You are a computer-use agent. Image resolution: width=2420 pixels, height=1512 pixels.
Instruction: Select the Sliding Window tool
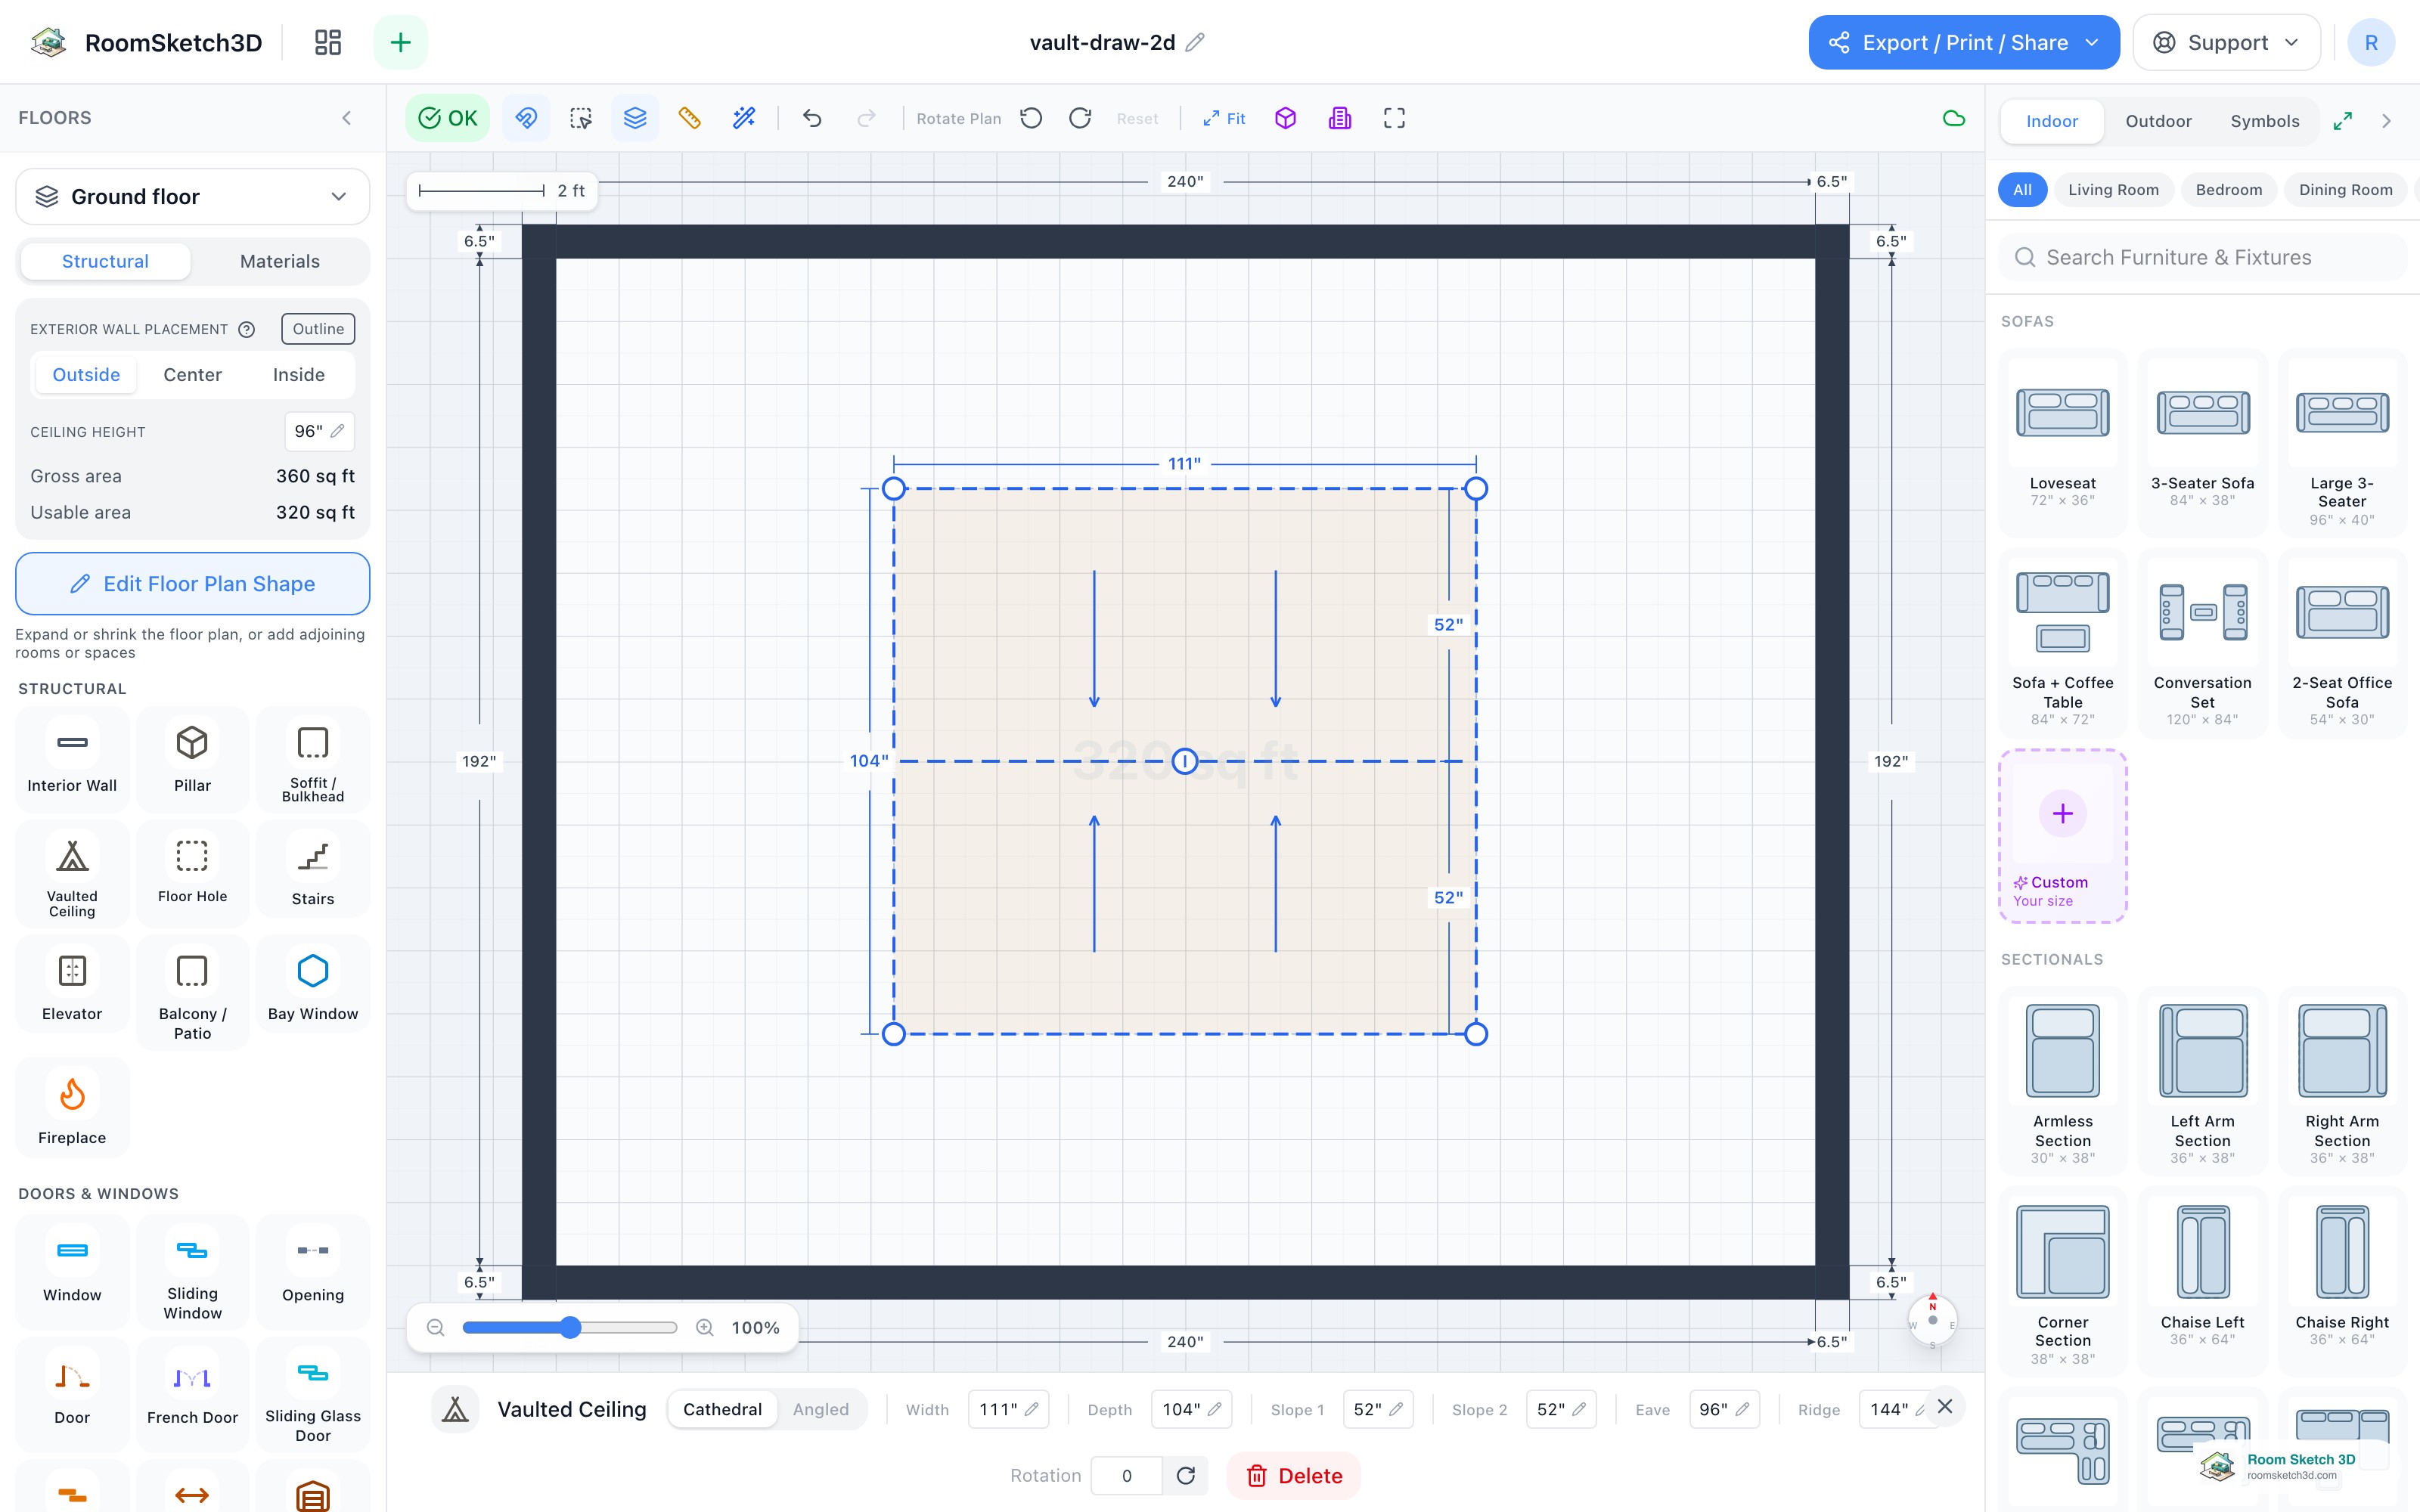tap(192, 1273)
